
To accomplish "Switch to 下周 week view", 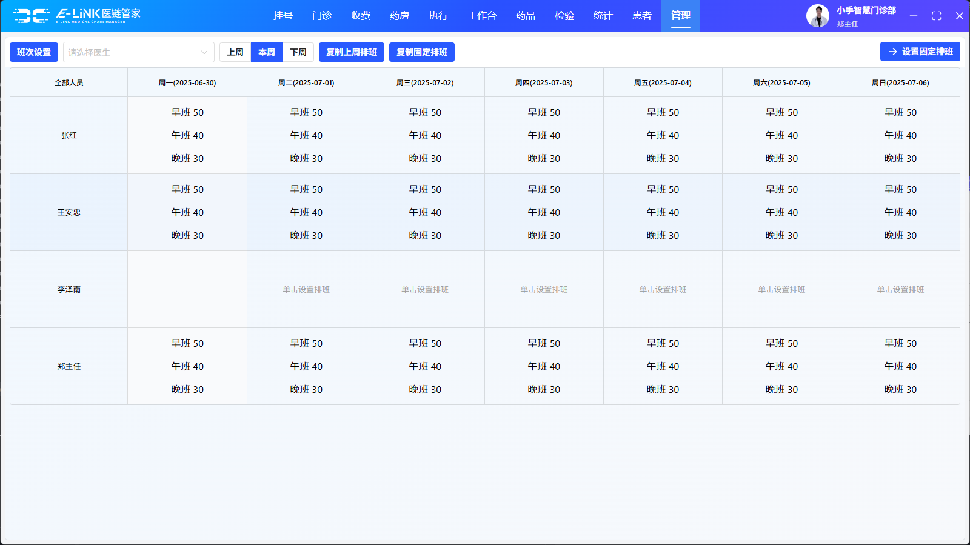I will [x=298, y=52].
